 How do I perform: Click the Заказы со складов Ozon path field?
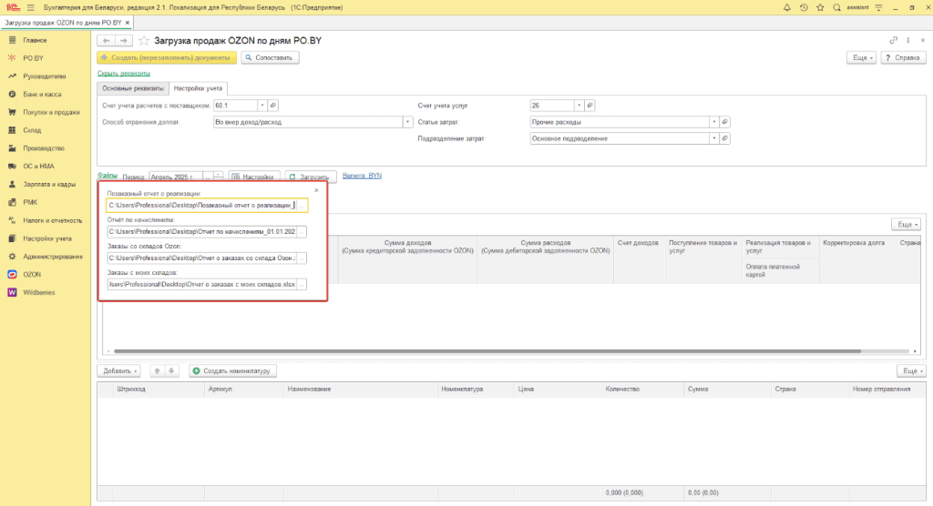[x=201, y=258]
